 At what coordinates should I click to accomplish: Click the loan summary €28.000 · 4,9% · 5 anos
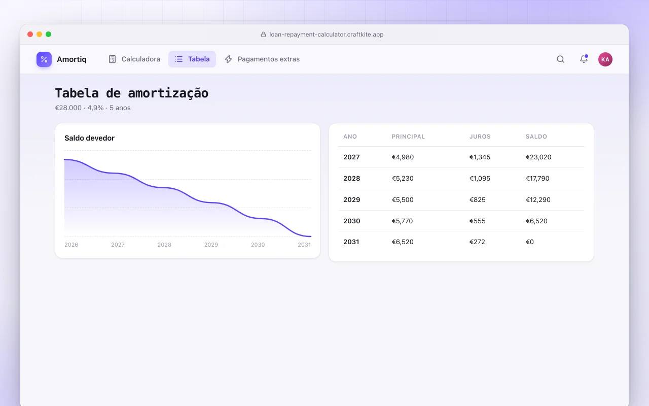[93, 108]
